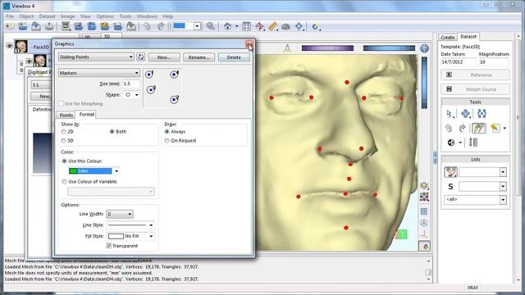The height and width of the screenshot is (295, 525).
Task: Click the Delete button
Action: pos(234,57)
